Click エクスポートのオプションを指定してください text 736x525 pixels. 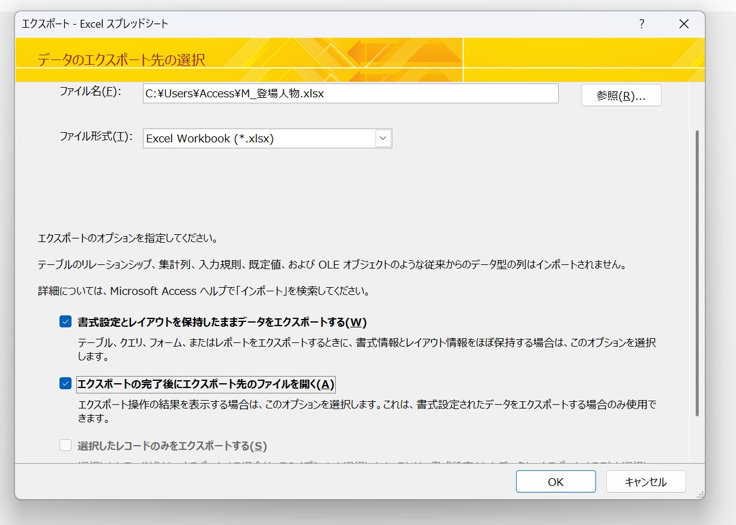click(127, 238)
